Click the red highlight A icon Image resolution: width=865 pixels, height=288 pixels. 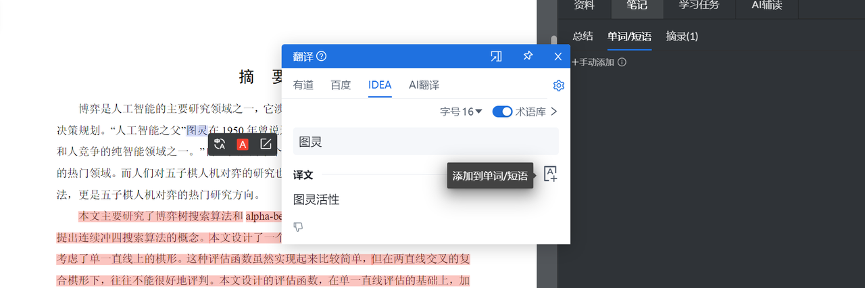pyautogui.click(x=243, y=144)
